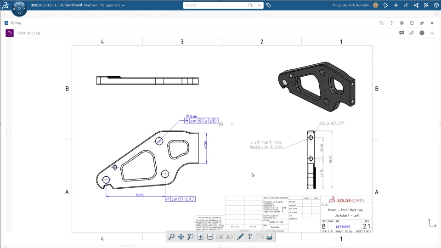Click the 100 X 45° TYP note
Screen dimensions: 441x248
[332, 123]
